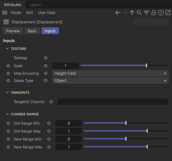Image resolution: width=172 pixels, height=161 pixels.
Task: Collapse the CHANGE RANGE section
Action: click(7, 114)
